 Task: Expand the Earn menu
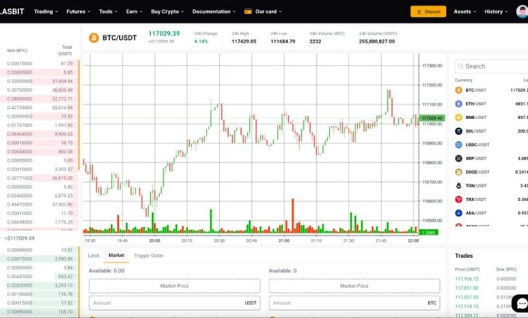coord(134,12)
